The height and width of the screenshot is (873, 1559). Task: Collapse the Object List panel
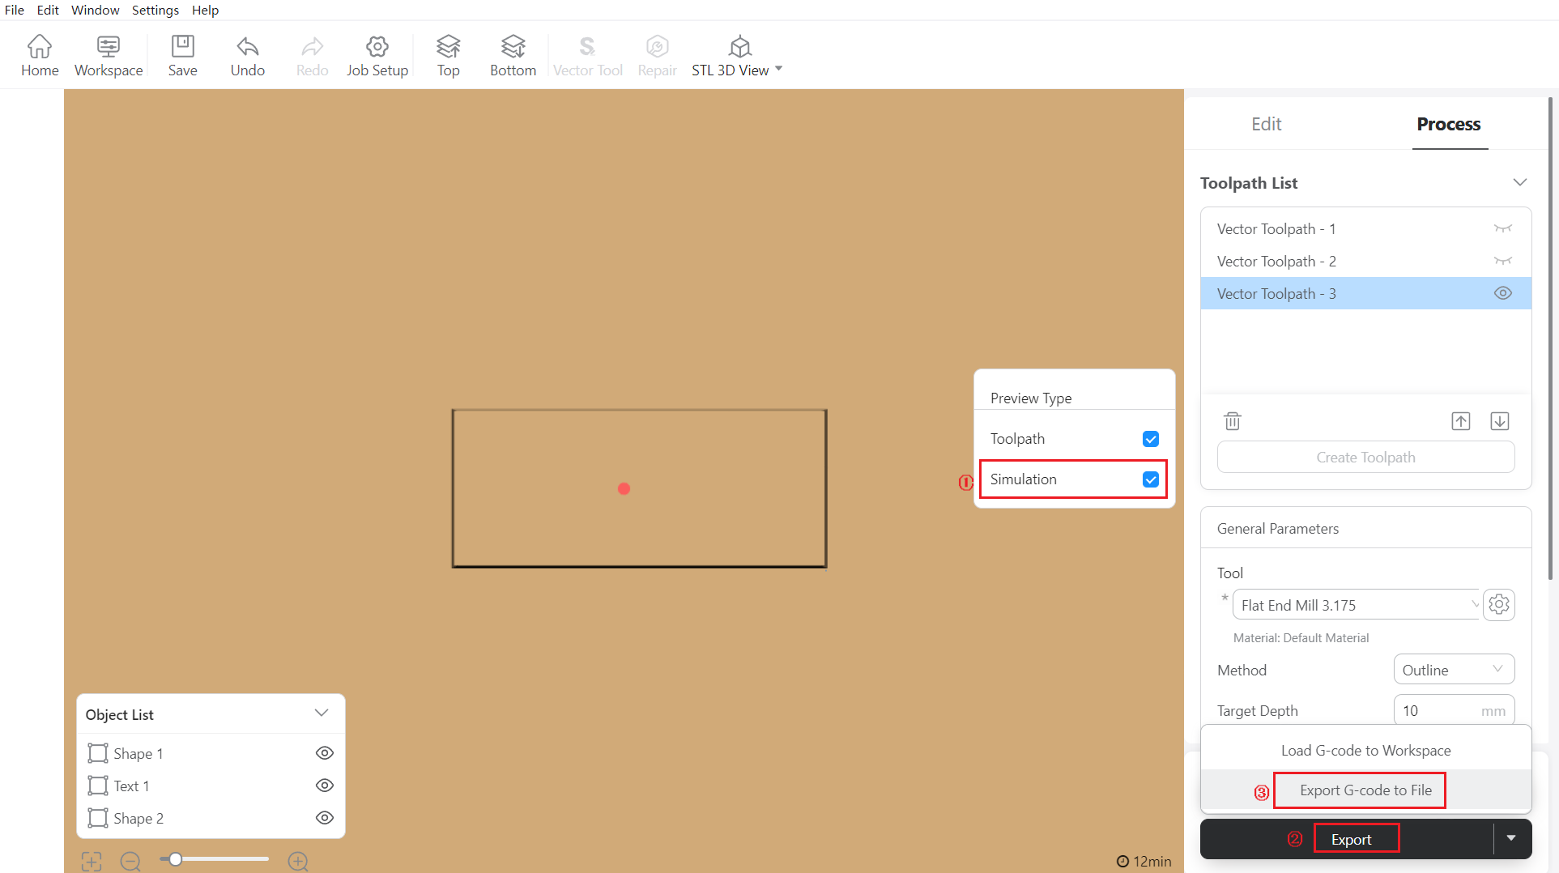coord(321,713)
